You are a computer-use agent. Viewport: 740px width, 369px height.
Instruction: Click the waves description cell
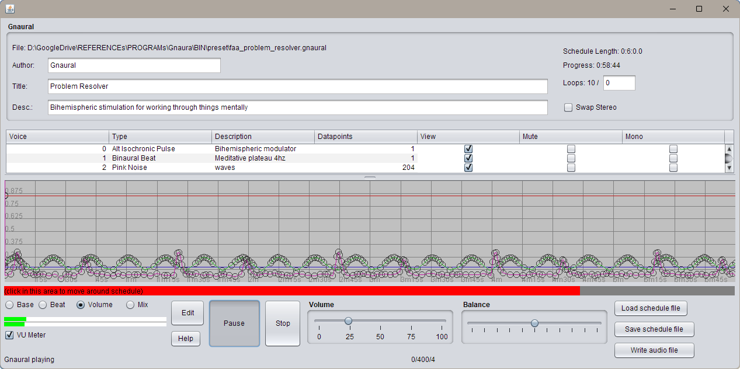click(263, 168)
